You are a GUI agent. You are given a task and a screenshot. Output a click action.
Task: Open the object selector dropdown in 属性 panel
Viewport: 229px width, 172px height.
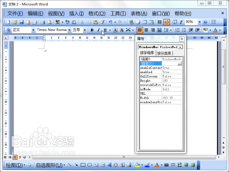click(x=180, y=47)
